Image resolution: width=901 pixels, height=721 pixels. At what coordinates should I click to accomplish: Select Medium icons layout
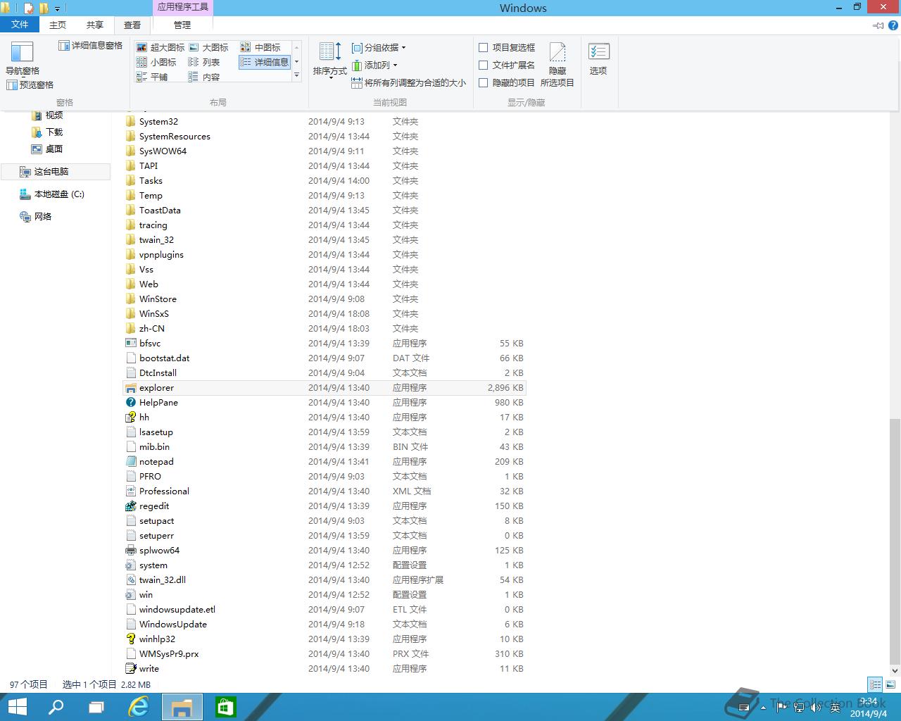260,47
